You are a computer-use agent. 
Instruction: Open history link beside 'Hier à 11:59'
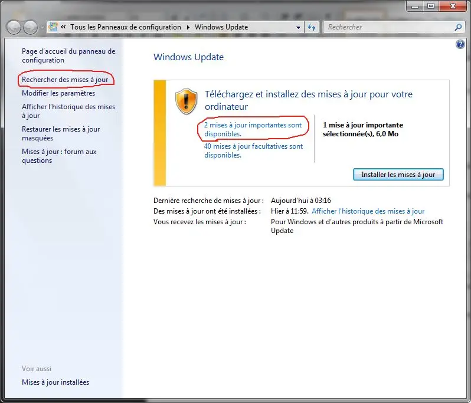pyautogui.click(x=368, y=211)
